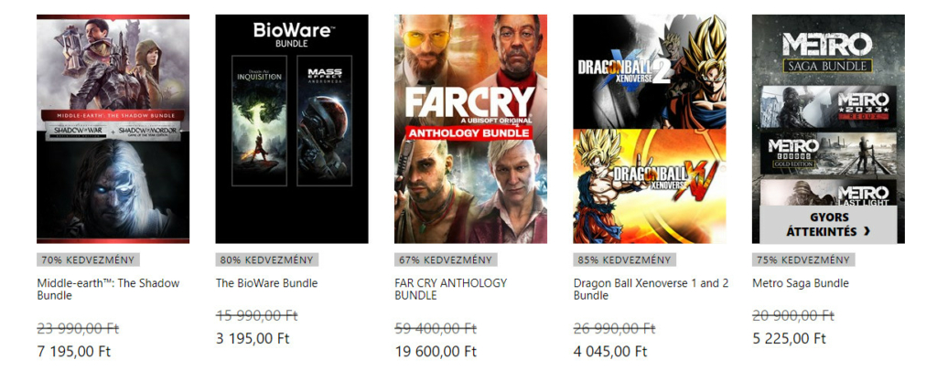Open The BioWare Bundle title link
937x381 pixels.
[x=266, y=283]
